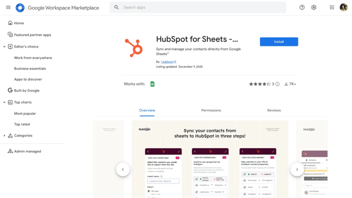Viewport: 352px width, 198px height.
Task: Click the partially visible right screenshot
Action: (312, 159)
